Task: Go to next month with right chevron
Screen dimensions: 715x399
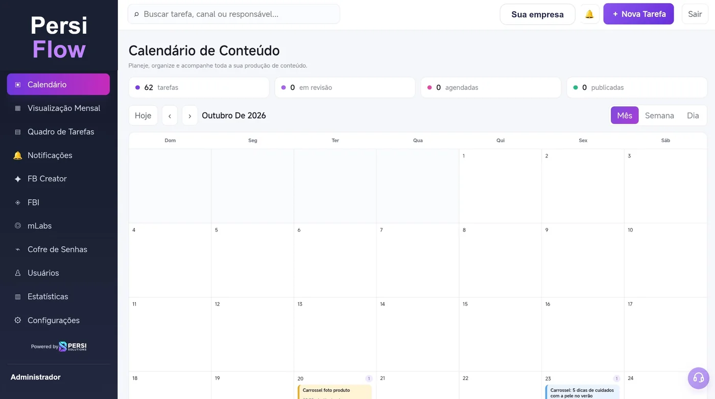Action: (x=189, y=115)
